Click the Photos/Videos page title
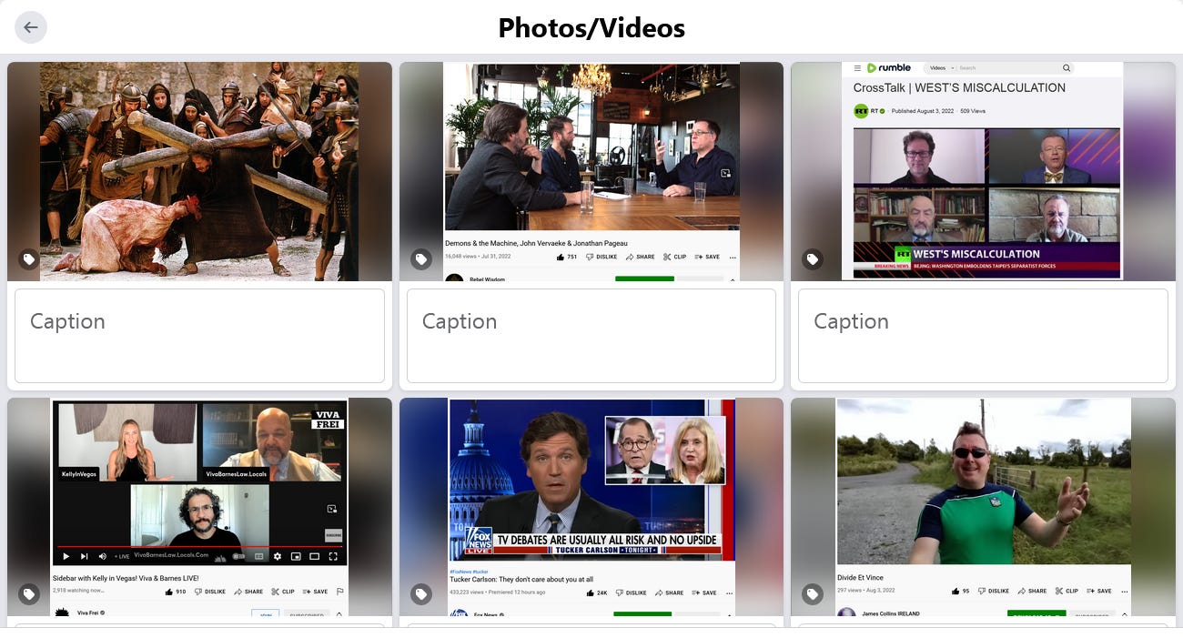This screenshot has width=1183, height=638. click(591, 28)
